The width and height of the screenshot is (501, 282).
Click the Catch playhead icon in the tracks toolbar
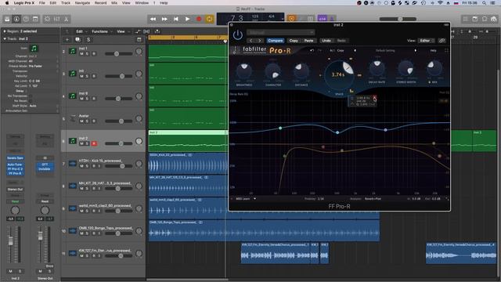[x=157, y=31]
